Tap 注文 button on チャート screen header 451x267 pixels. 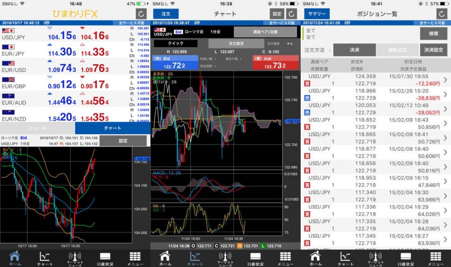[166, 14]
